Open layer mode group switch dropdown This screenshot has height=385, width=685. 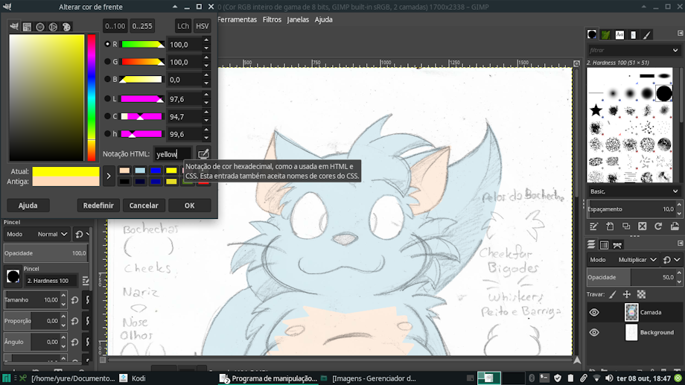click(x=670, y=260)
